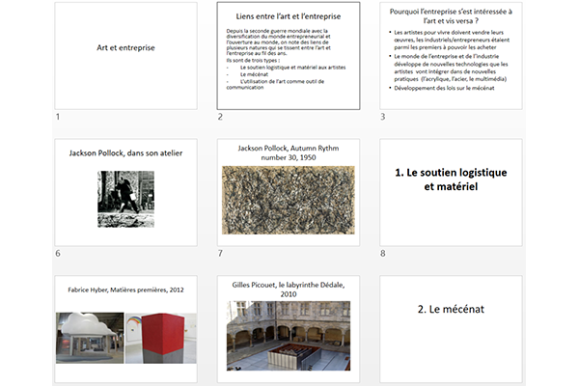The image size is (579, 386).
Task: Click the slide number 2 label
Action: (220, 117)
